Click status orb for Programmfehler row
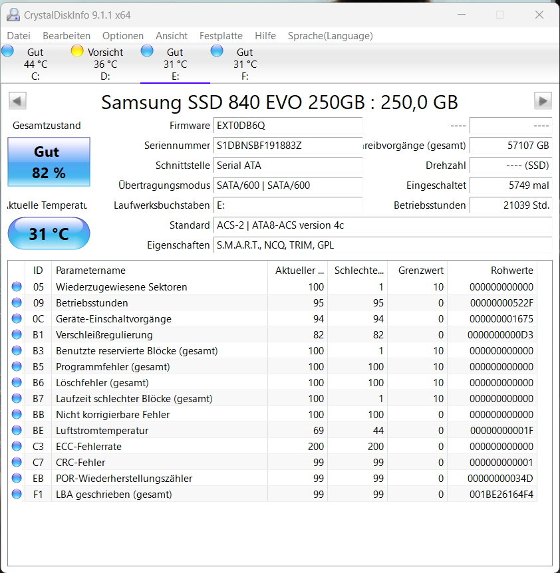 17,366
